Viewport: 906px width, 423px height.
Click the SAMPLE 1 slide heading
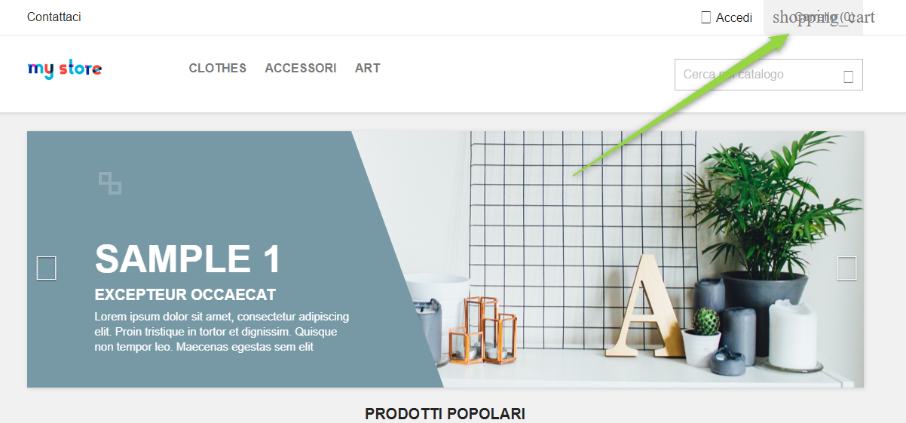[188, 259]
